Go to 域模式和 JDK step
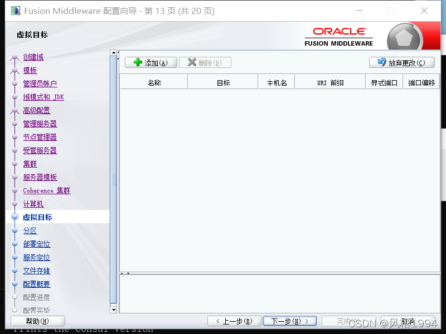 click(x=43, y=97)
